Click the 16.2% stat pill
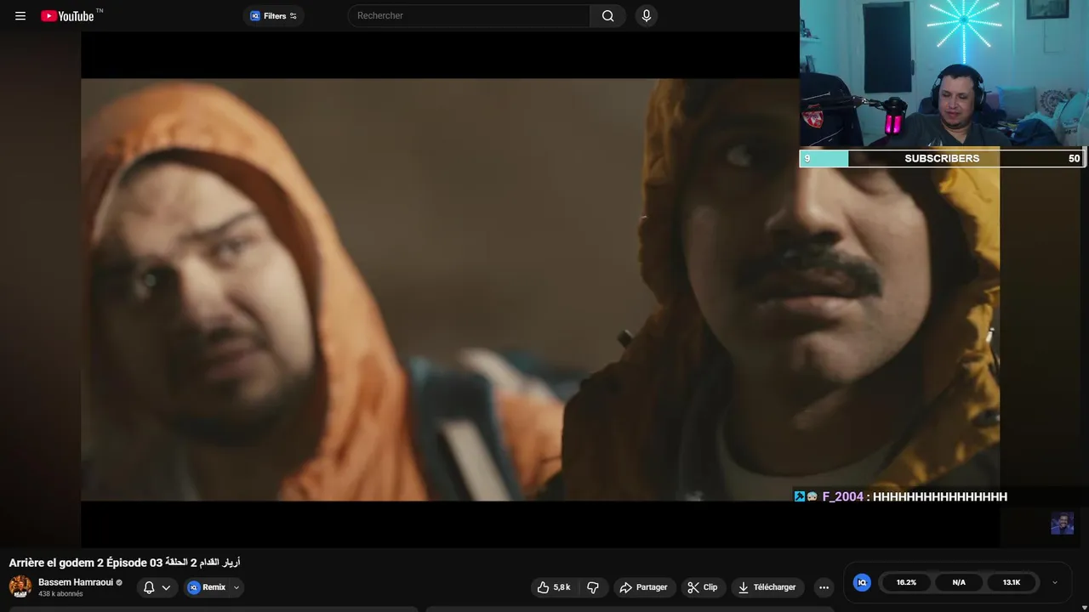The image size is (1089, 612). pyautogui.click(x=906, y=582)
